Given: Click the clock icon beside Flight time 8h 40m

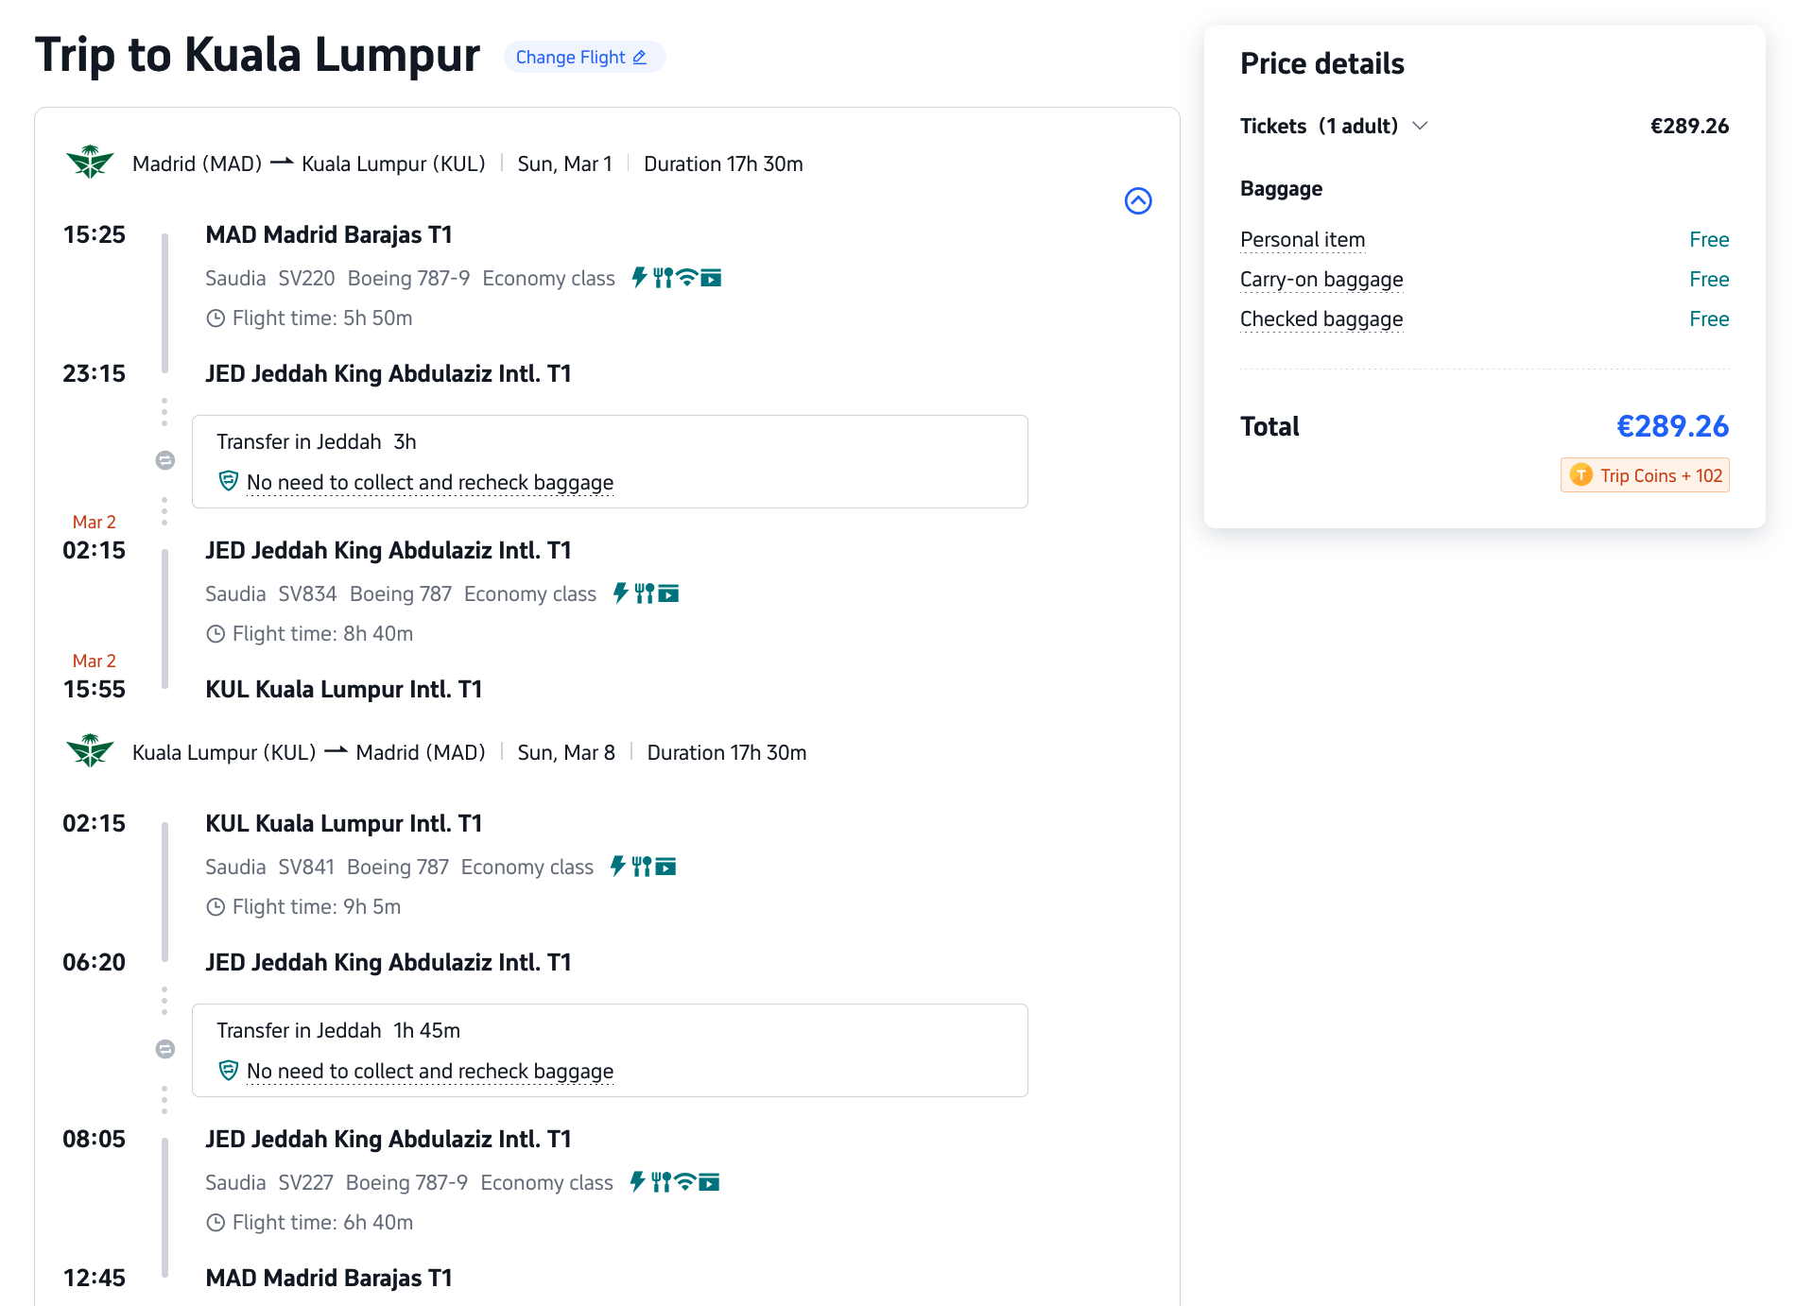Looking at the screenshot, I should coord(216,634).
